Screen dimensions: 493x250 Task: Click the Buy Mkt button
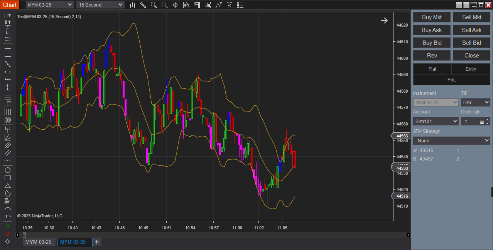(432, 17)
